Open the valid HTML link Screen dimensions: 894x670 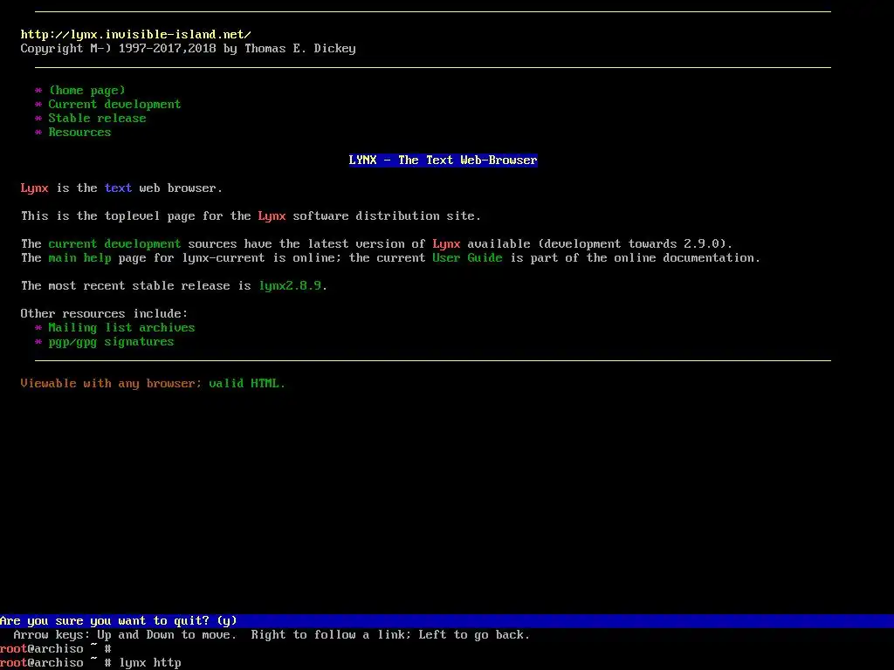click(x=247, y=384)
